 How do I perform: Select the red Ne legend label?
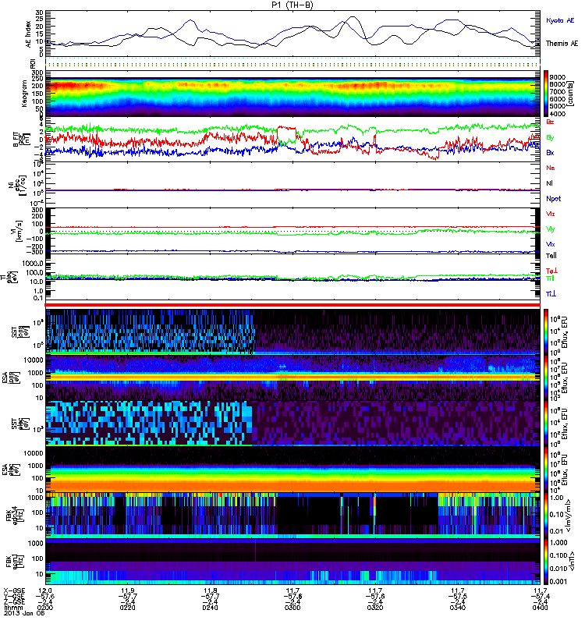click(x=551, y=168)
